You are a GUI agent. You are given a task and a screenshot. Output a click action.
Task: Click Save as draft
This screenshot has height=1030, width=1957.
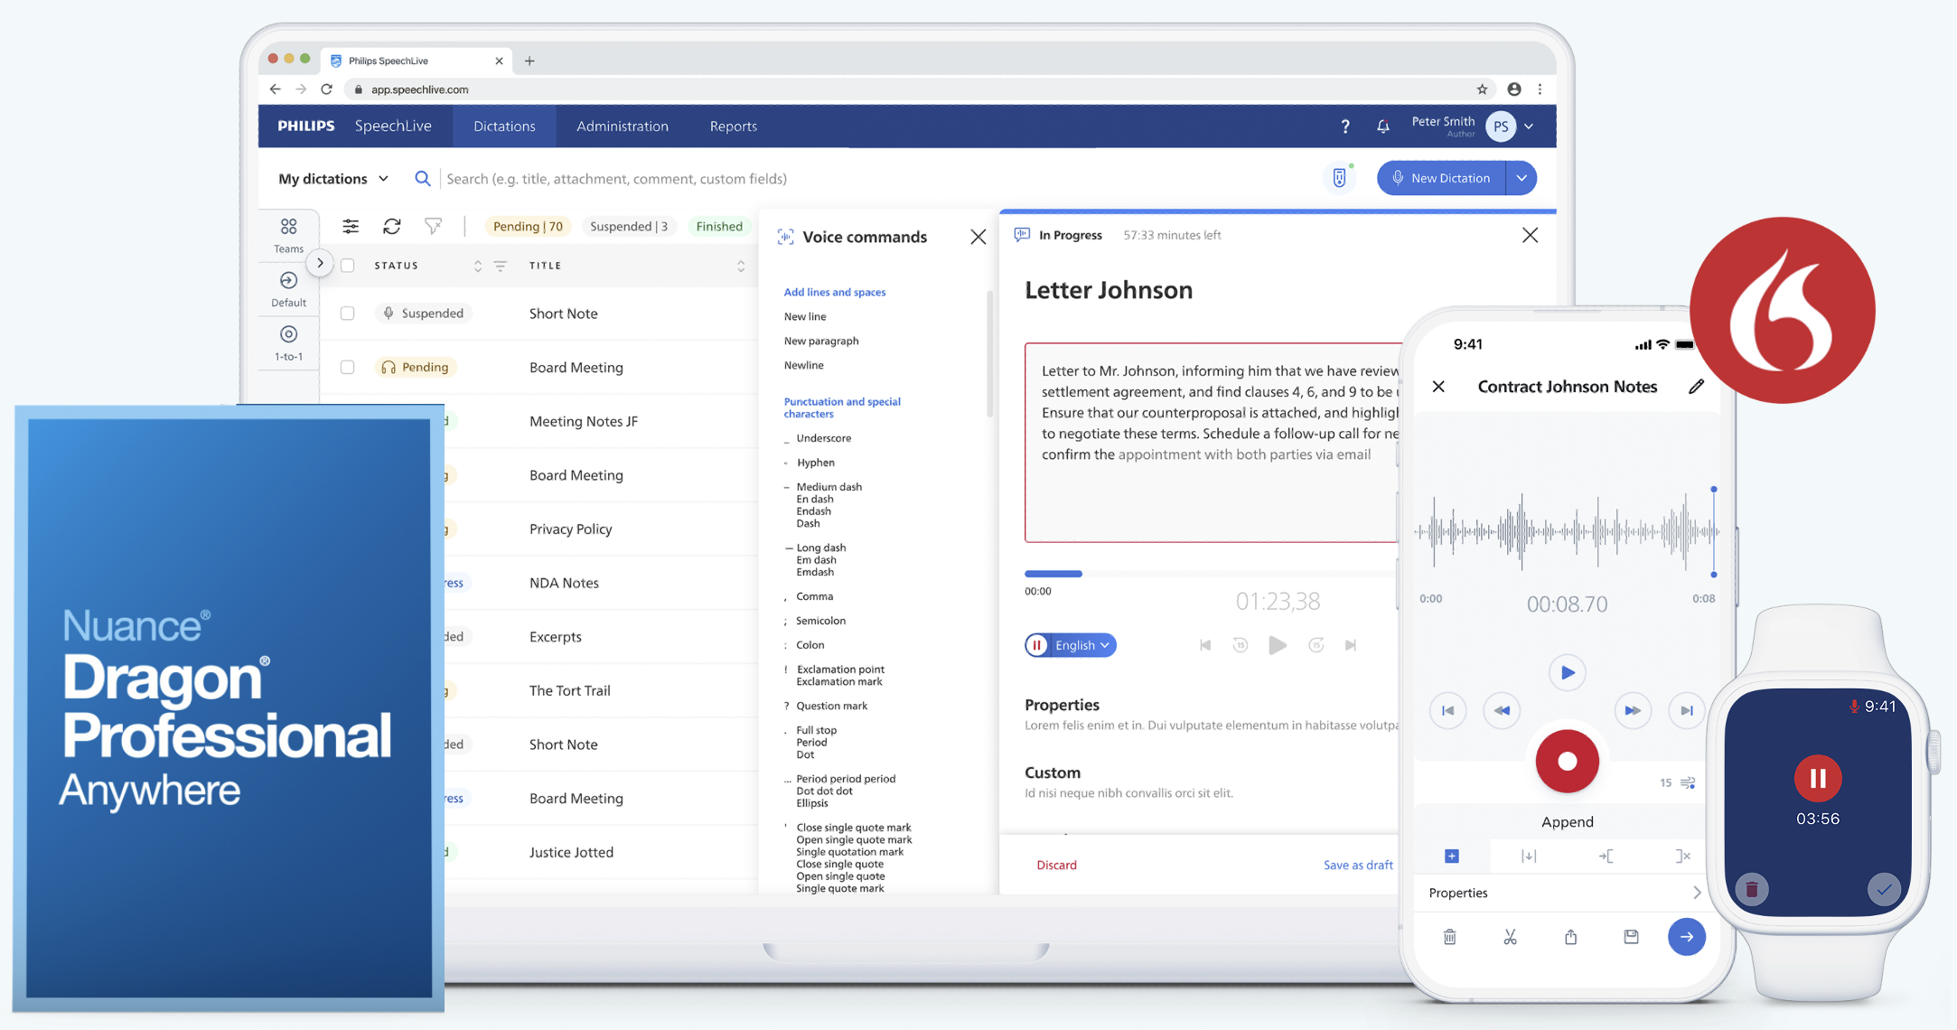[x=1357, y=865]
